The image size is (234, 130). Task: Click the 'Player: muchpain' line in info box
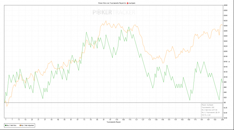pyautogui.click(x=208, y=105)
